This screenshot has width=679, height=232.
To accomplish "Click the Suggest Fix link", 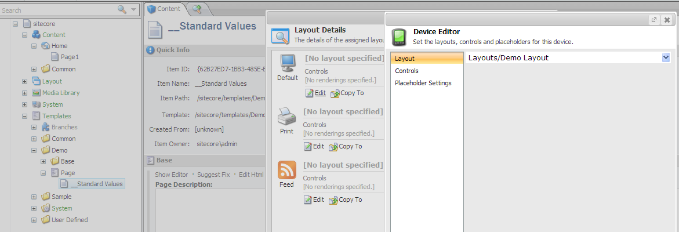I will point(213,175).
